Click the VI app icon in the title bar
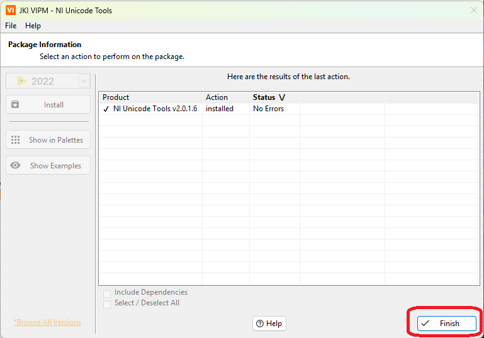 [x=11, y=10]
